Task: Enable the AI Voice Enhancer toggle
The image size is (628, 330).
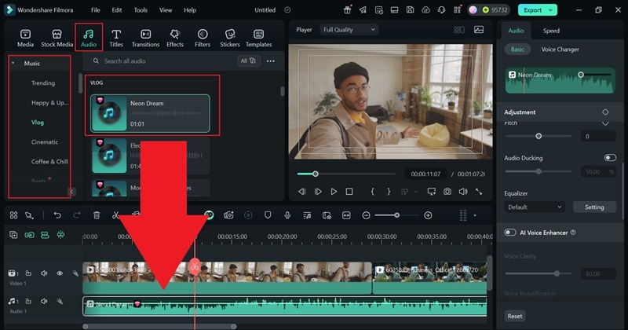Action: (x=510, y=233)
